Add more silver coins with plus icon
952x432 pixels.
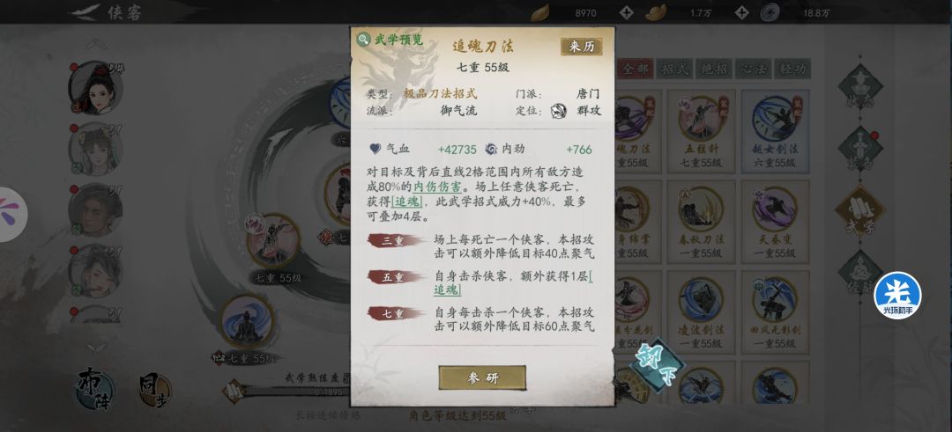(x=742, y=12)
